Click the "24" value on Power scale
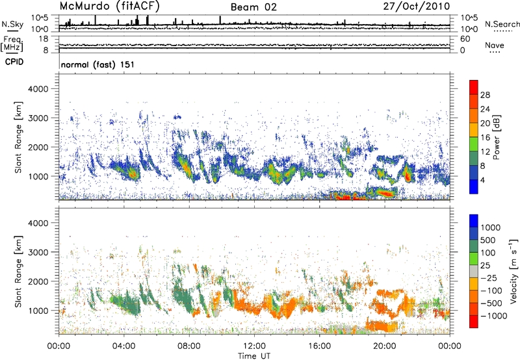 pos(485,109)
